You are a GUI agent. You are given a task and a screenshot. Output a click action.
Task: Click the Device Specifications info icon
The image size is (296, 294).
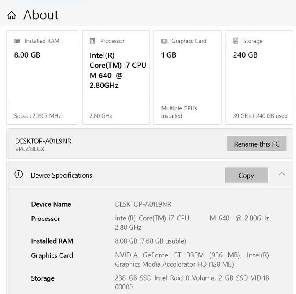tap(18, 175)
